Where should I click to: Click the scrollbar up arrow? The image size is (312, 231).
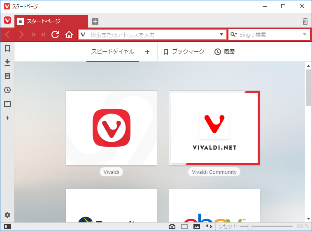tap(308, 65)
